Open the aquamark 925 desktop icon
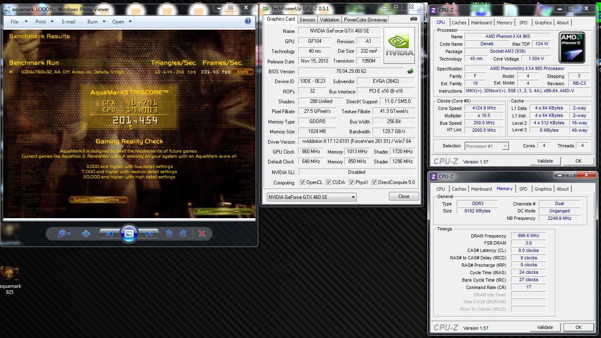This screenshot has height=338, width=601. tap(9, 280)
